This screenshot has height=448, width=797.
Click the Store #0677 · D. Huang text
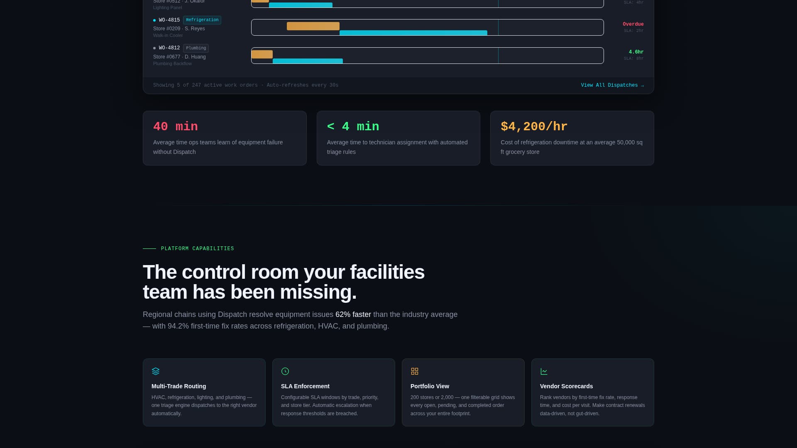click(179, 57)
